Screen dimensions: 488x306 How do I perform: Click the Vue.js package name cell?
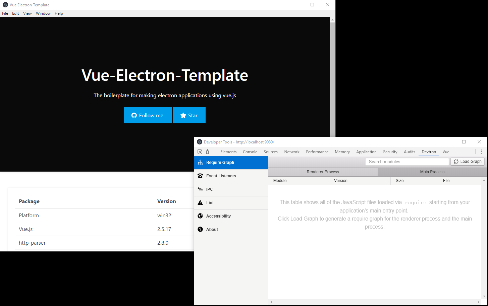point(26,229)
